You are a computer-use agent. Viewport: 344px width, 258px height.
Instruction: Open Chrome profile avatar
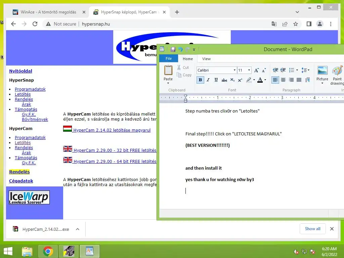[x=320, y=24]
